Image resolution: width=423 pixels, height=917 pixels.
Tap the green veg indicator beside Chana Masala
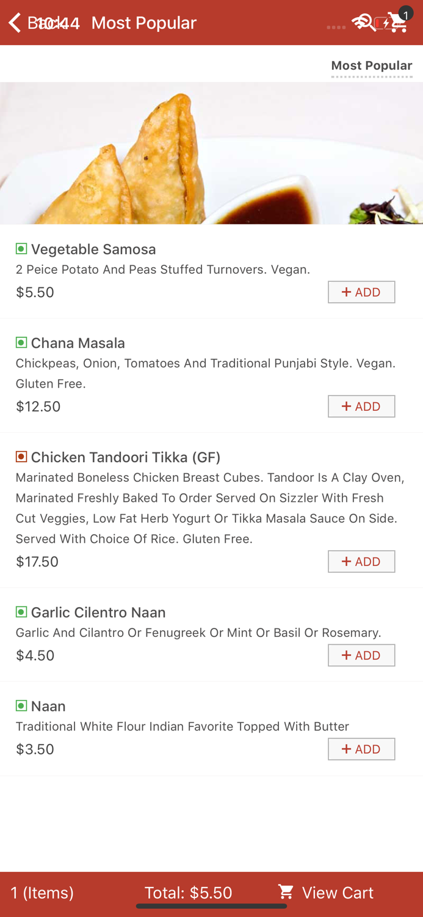coord(21,342)
